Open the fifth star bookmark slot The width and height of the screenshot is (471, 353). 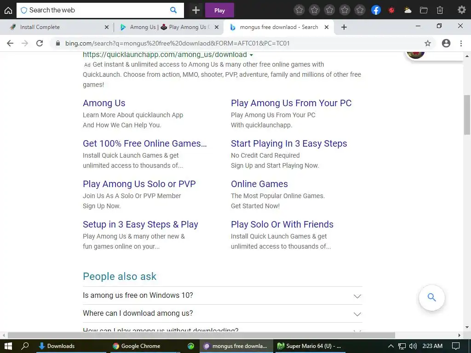tap(360, 10)
